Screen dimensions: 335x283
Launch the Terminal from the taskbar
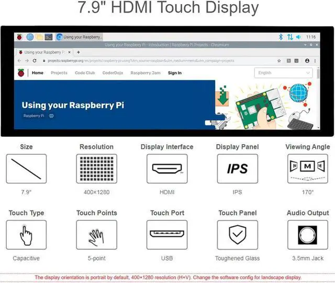pyautogui.click(x=48, y=37)
